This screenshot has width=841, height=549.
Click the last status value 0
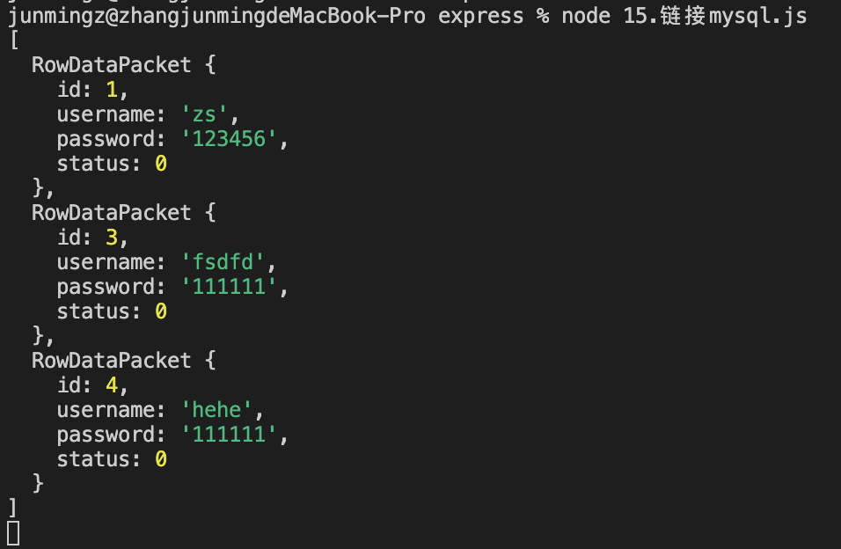pos(161,459)
